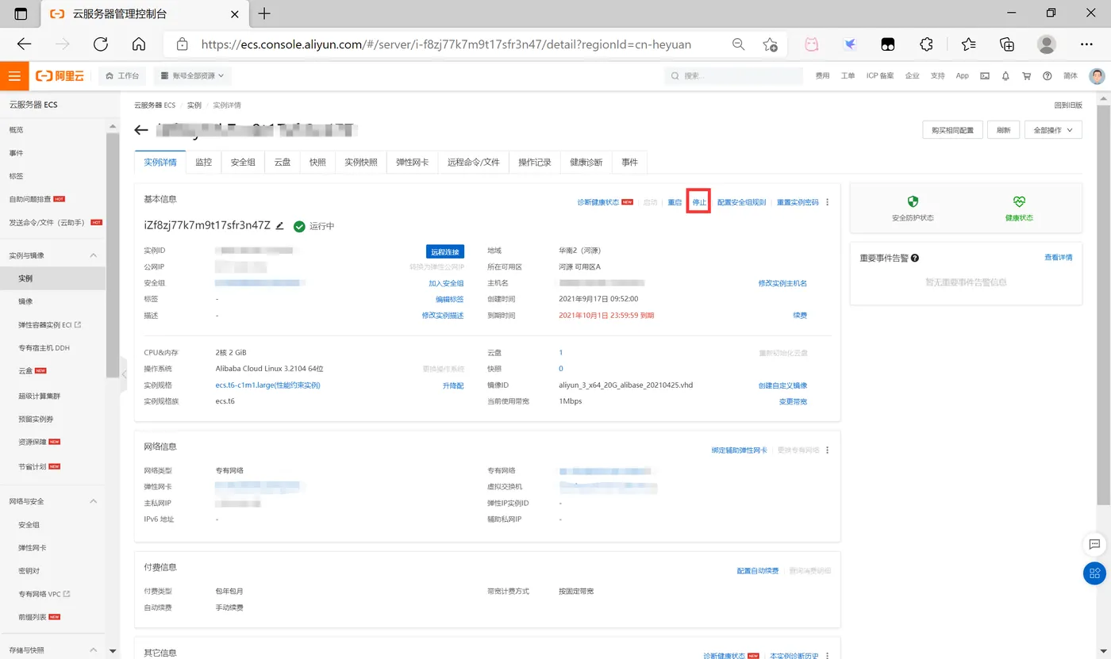Zoom out using the address bar magnifier

tap(738, 44)
